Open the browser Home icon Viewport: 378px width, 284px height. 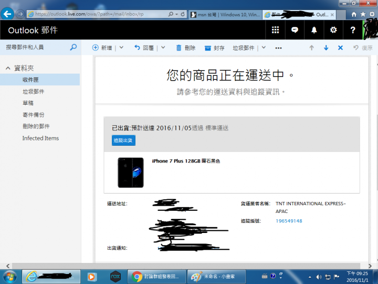(x=354, y=14)
